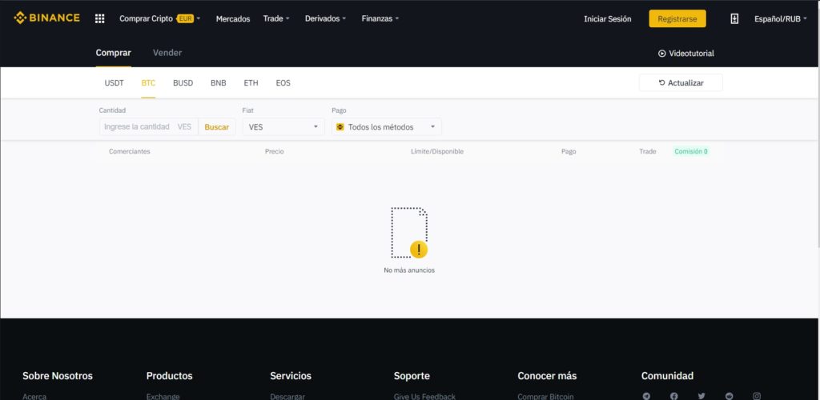Select the USDT crypto tab
This screenshot has width=820, height=400.
click(114, 83)
